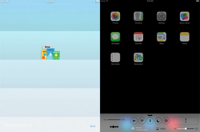Screen dimensions: 200x132
Task: Open the Contacts app
Action: point(138,16)
